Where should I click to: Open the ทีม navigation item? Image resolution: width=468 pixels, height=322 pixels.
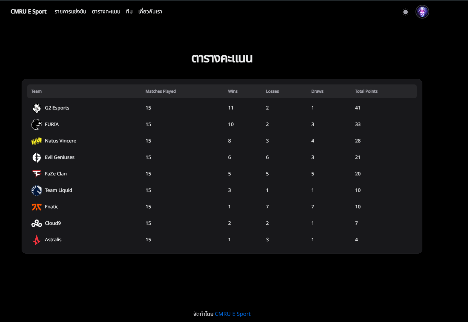(129, 12)
